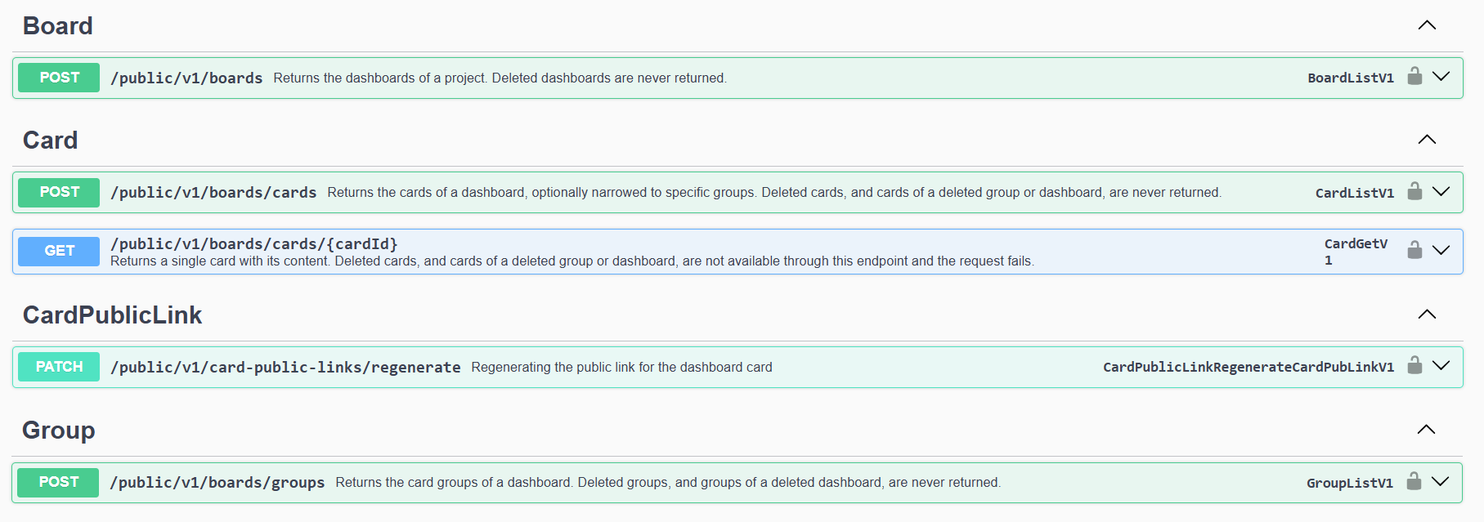Collapse the Card section using its arrow

(1427, 140)
